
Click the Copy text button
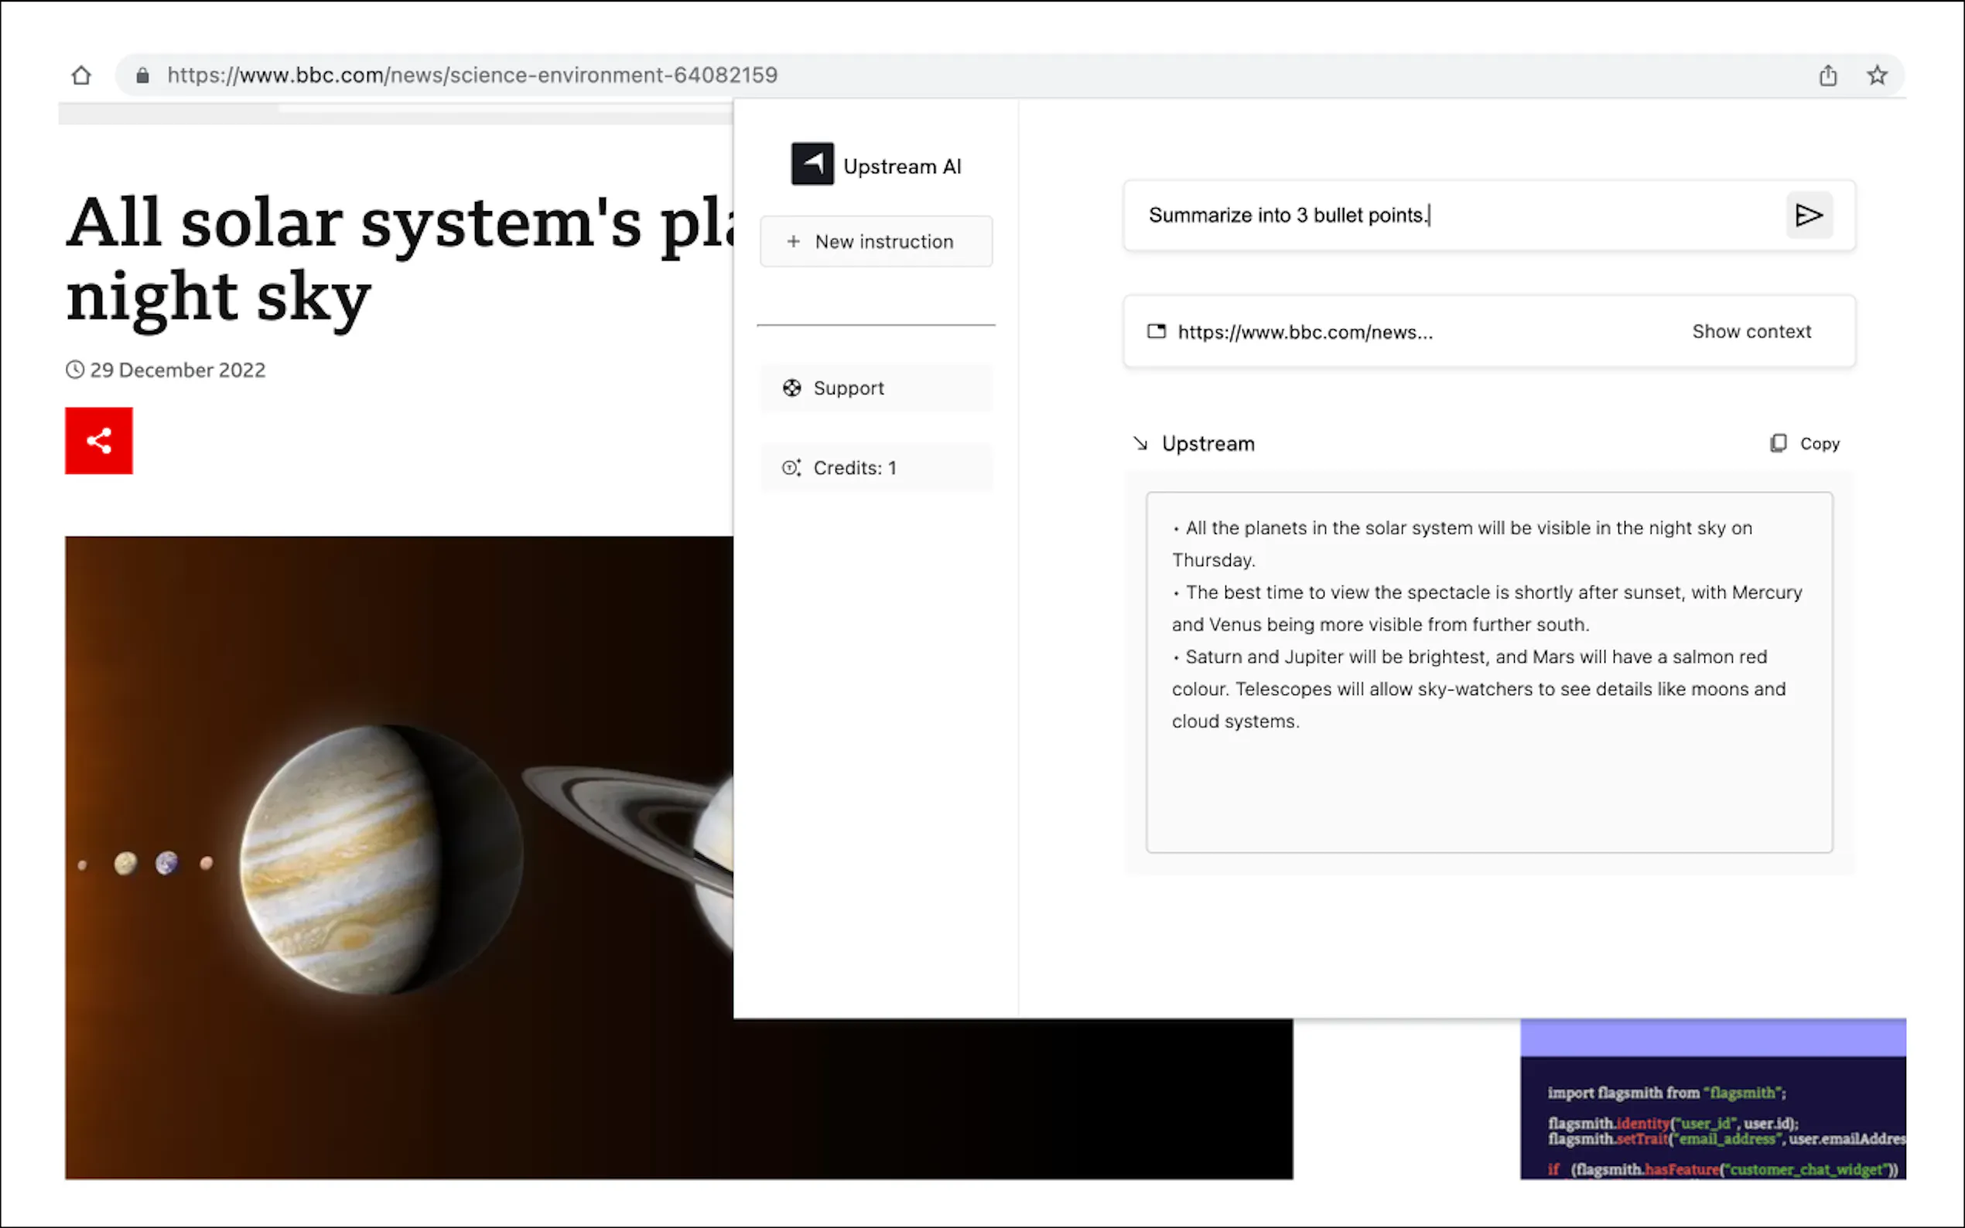pyautogui.click(x=1819, y=443)
